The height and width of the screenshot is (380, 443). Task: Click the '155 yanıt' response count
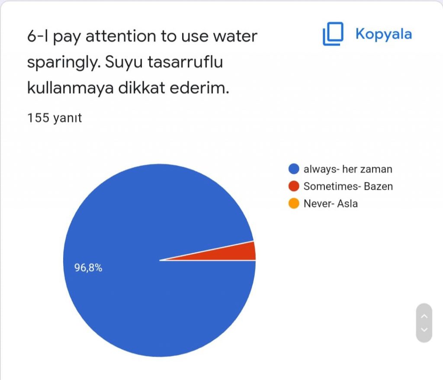pyautogui.click(x=55, y=118)
